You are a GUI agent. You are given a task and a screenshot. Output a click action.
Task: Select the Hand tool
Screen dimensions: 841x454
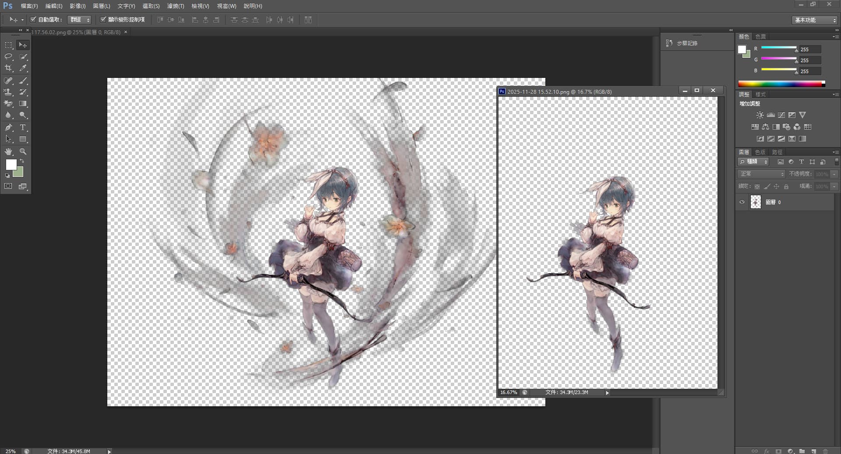(x=8, y=151)
